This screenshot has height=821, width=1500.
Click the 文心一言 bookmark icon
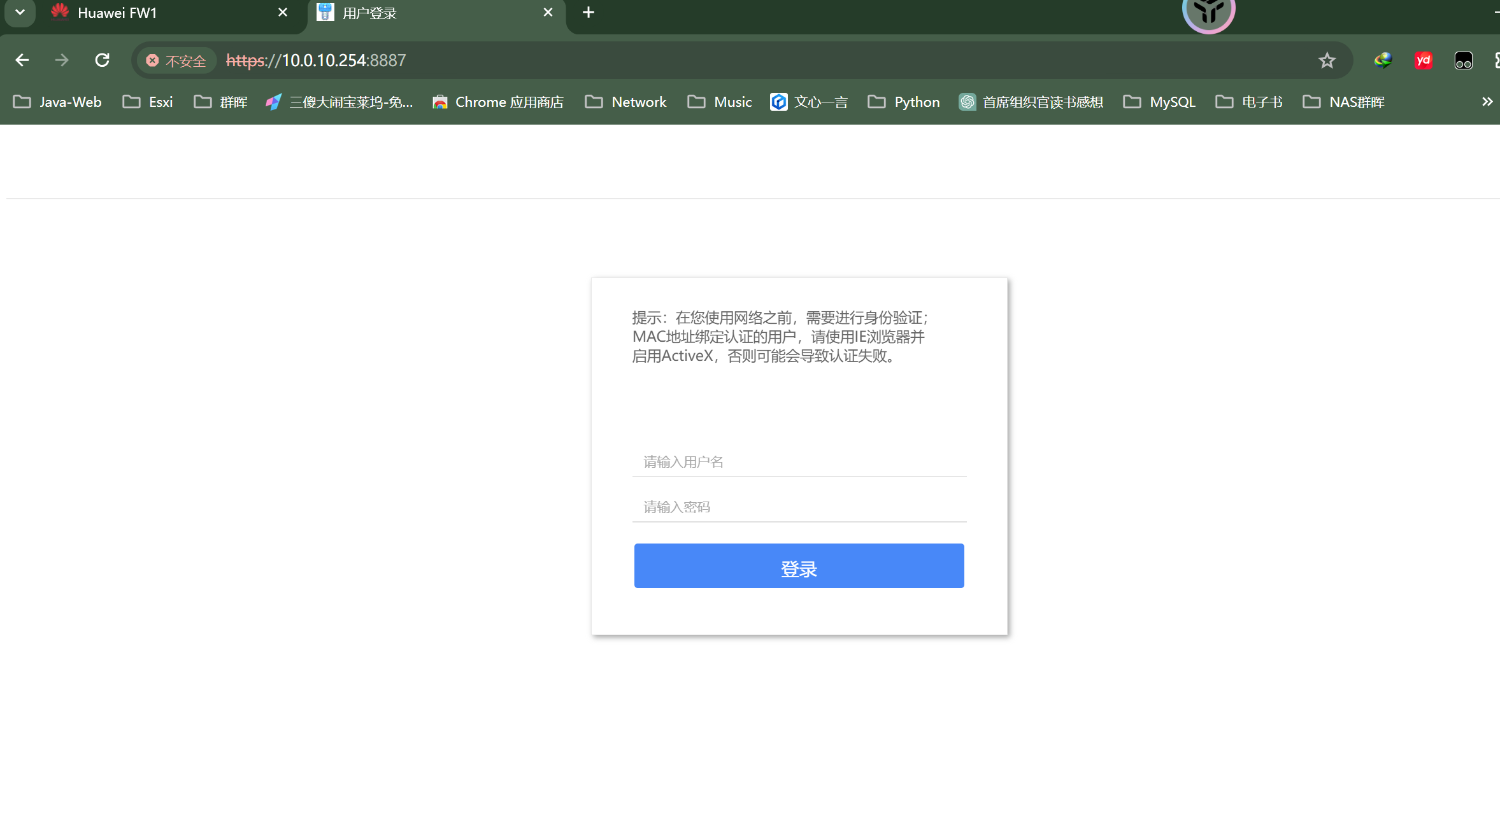point(778,102)
